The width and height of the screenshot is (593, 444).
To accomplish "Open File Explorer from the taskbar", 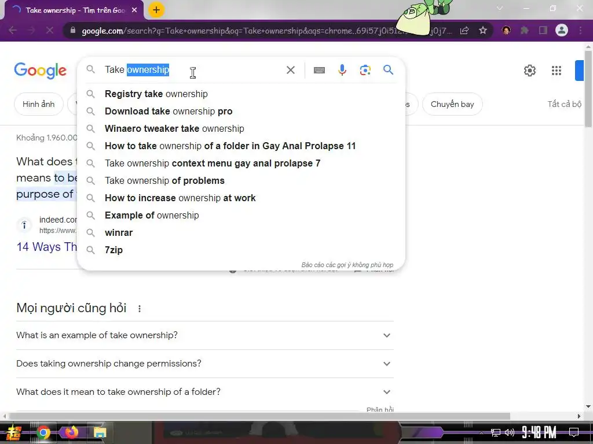I will [x=100, y=432].
